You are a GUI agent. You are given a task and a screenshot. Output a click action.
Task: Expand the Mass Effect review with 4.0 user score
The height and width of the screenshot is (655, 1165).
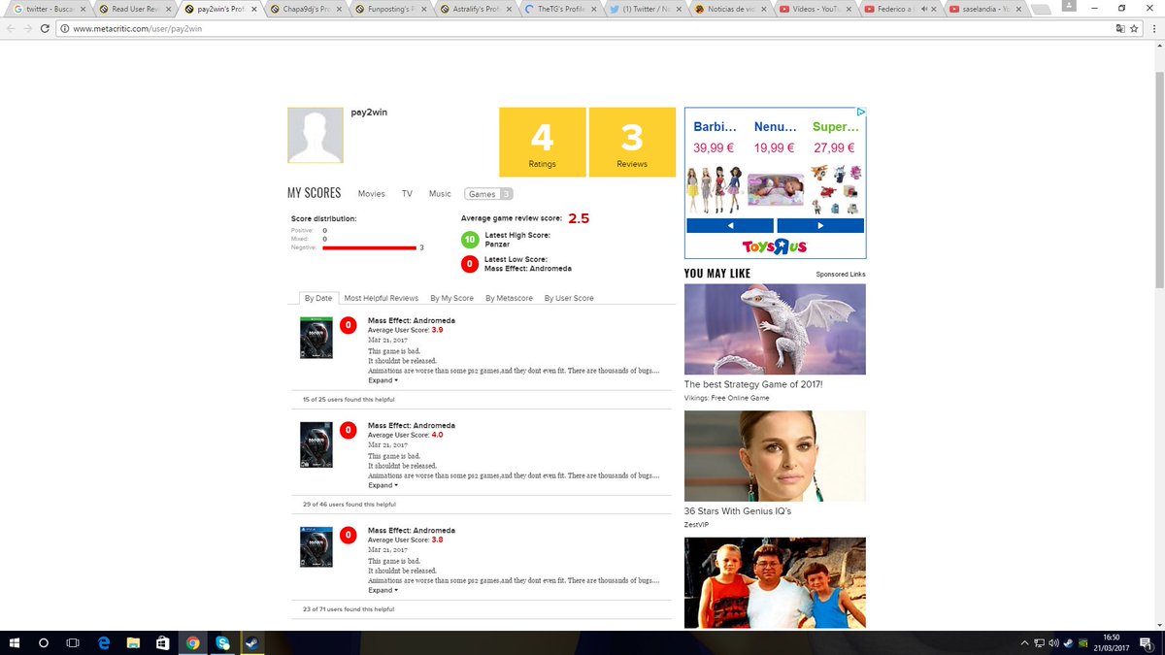(383, 485)
